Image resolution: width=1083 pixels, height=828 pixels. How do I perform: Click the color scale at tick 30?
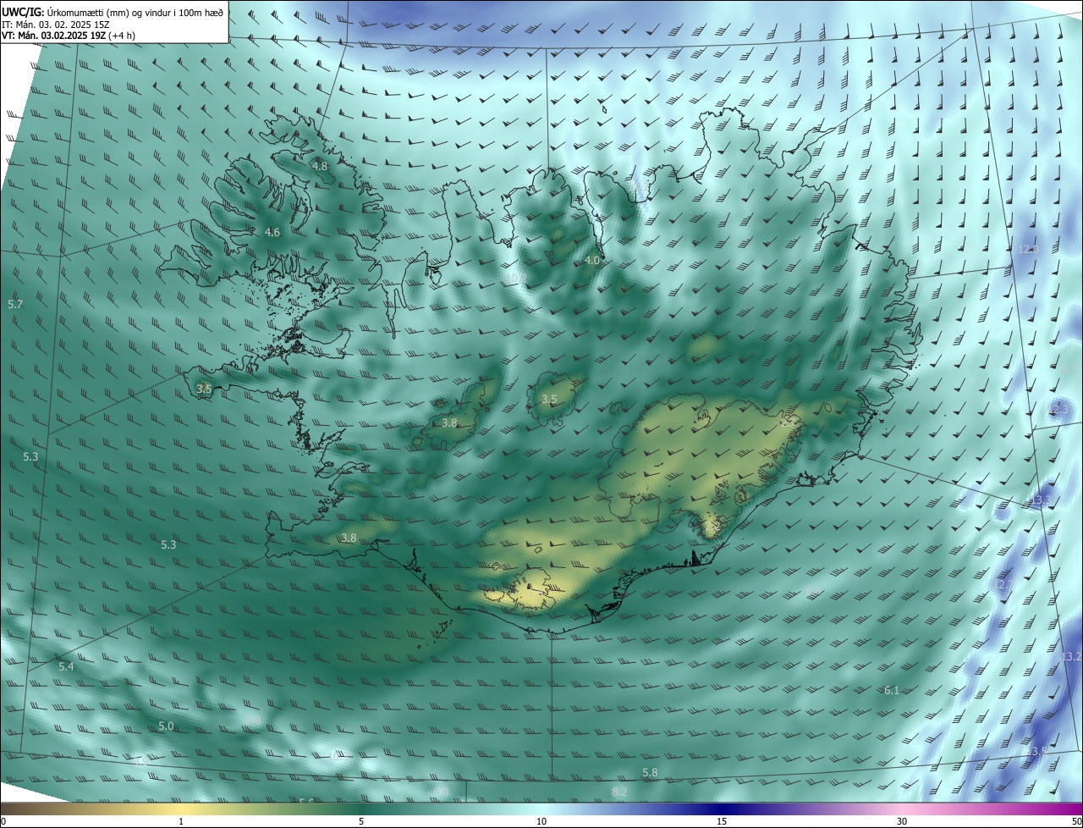[x=902, y=809]
